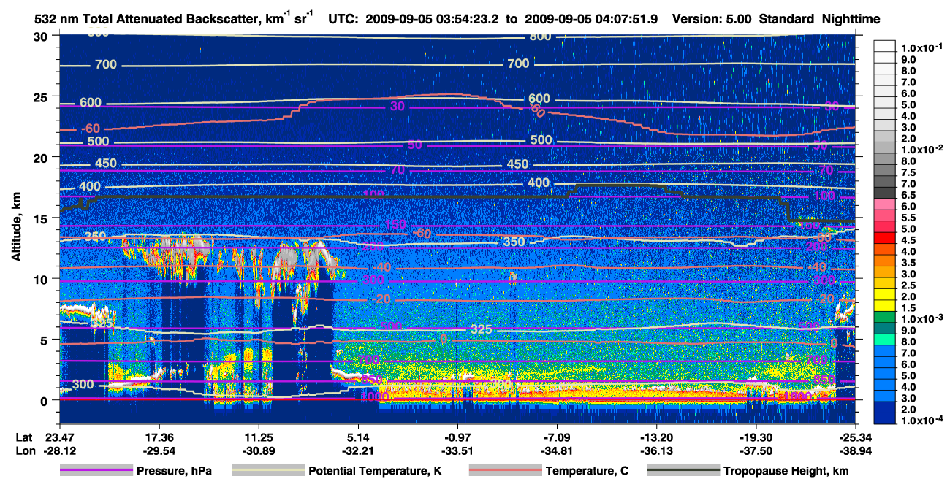Click colorbar label 7.5

tap(909, 172)
